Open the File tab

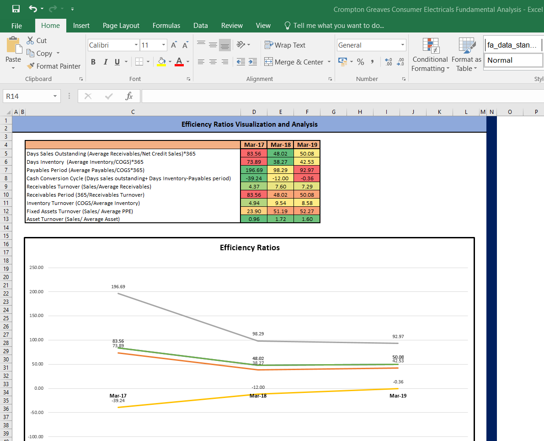point(16,26)
